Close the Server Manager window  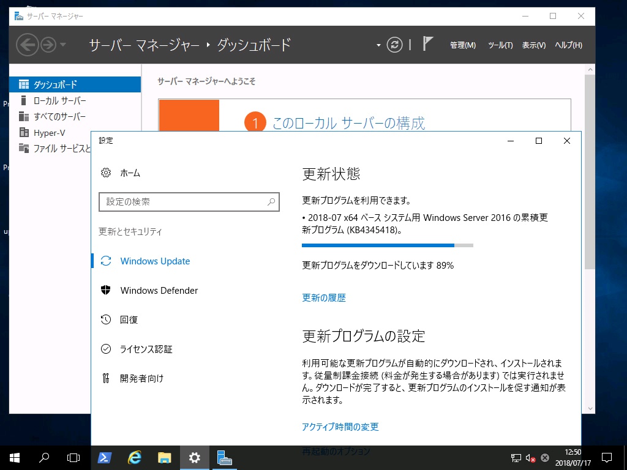581,16
